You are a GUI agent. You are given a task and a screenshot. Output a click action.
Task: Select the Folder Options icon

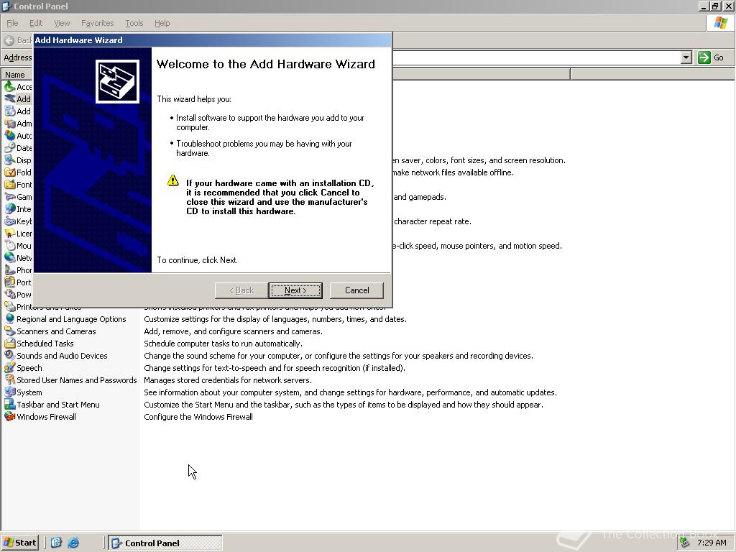[10, 172]
